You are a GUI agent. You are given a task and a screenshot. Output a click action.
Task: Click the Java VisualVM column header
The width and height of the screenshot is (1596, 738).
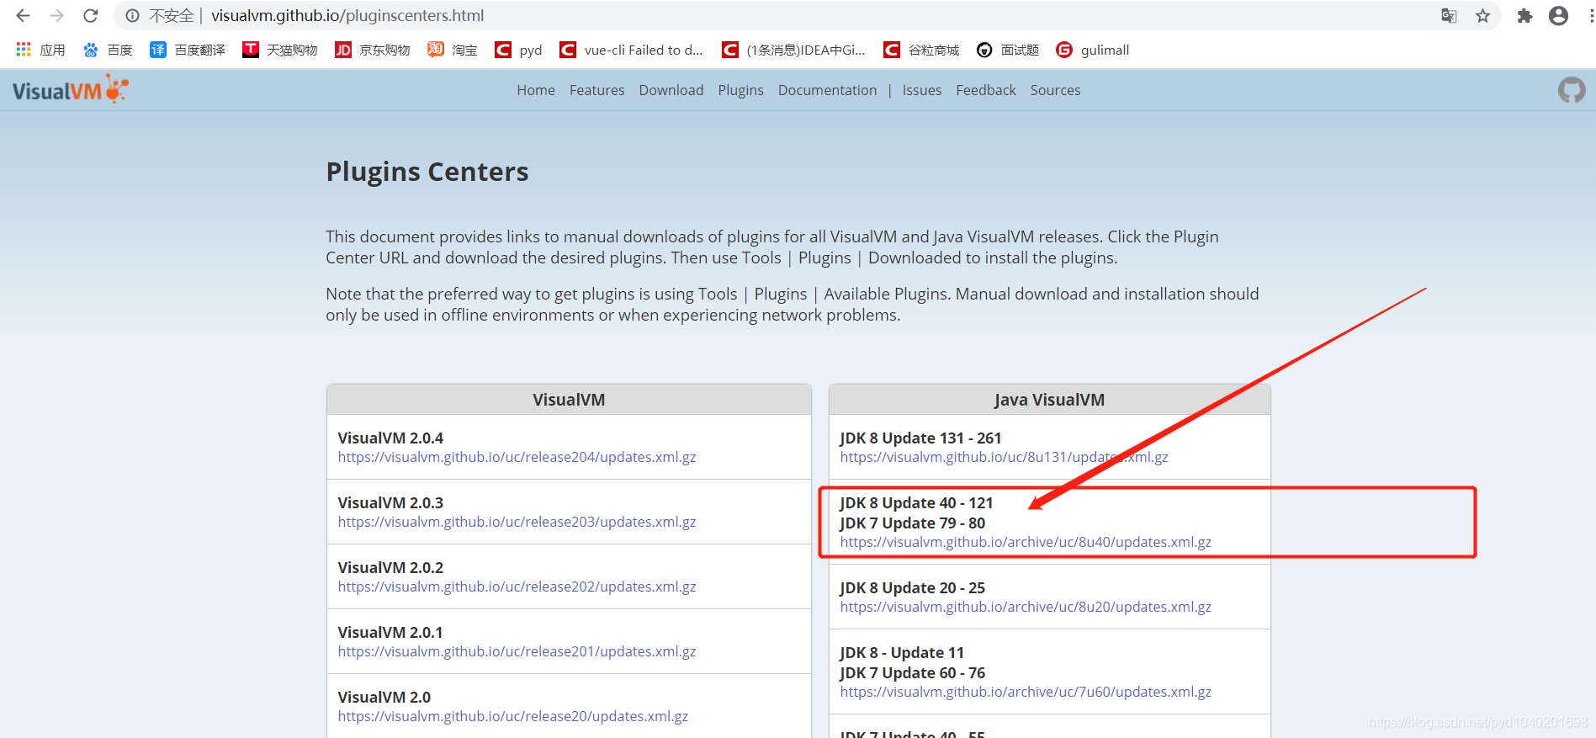point(1049,400)
